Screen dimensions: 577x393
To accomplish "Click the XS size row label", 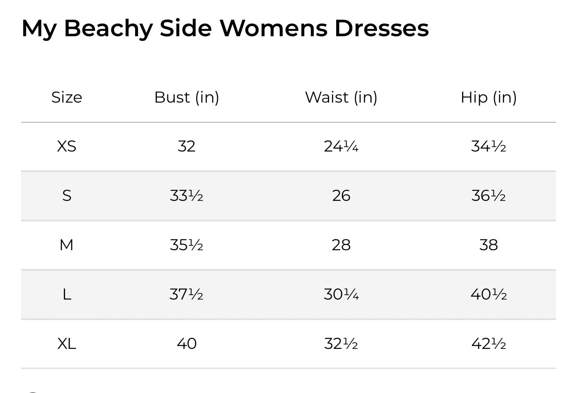I will click(66, 146).
